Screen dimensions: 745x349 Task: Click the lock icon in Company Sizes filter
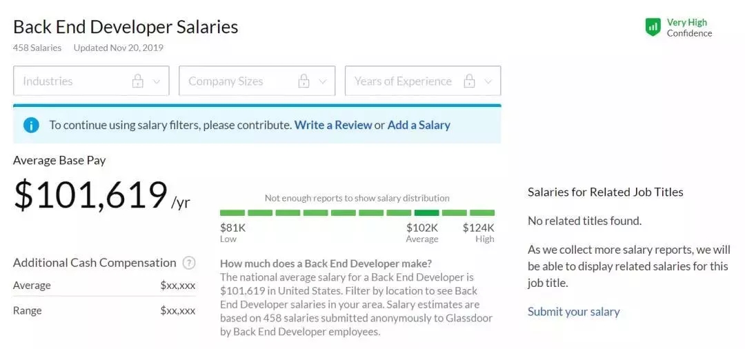[304, 81]
